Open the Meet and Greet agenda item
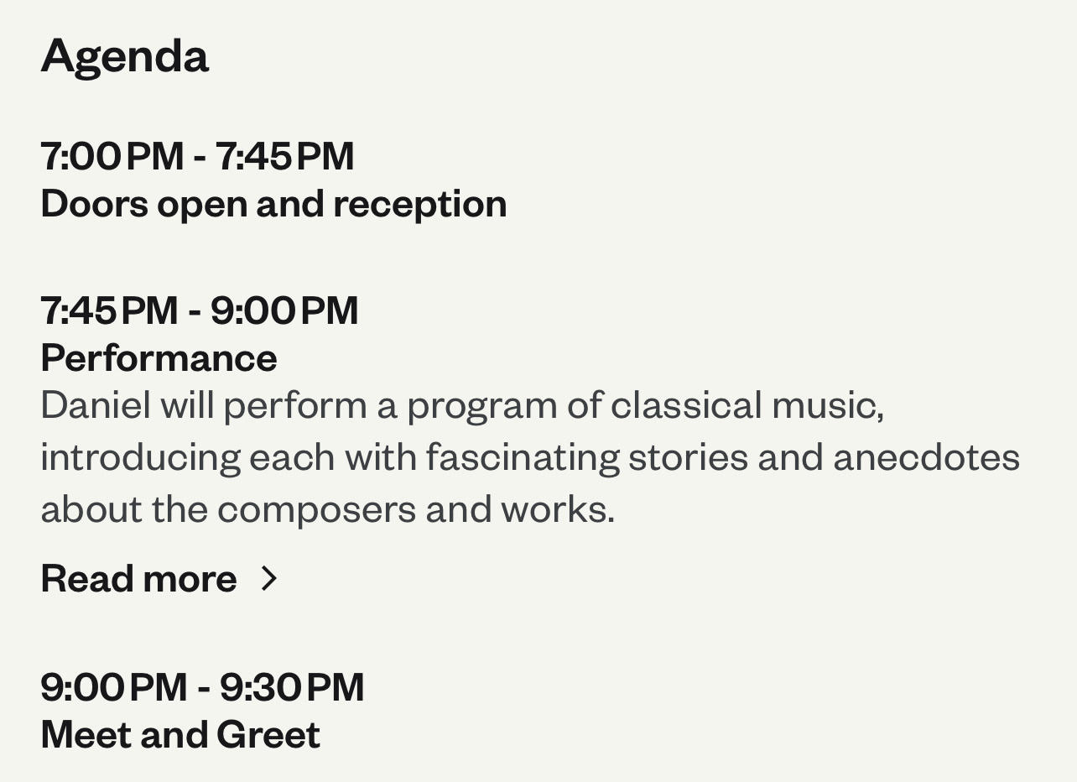 click(x=180, y=735)
